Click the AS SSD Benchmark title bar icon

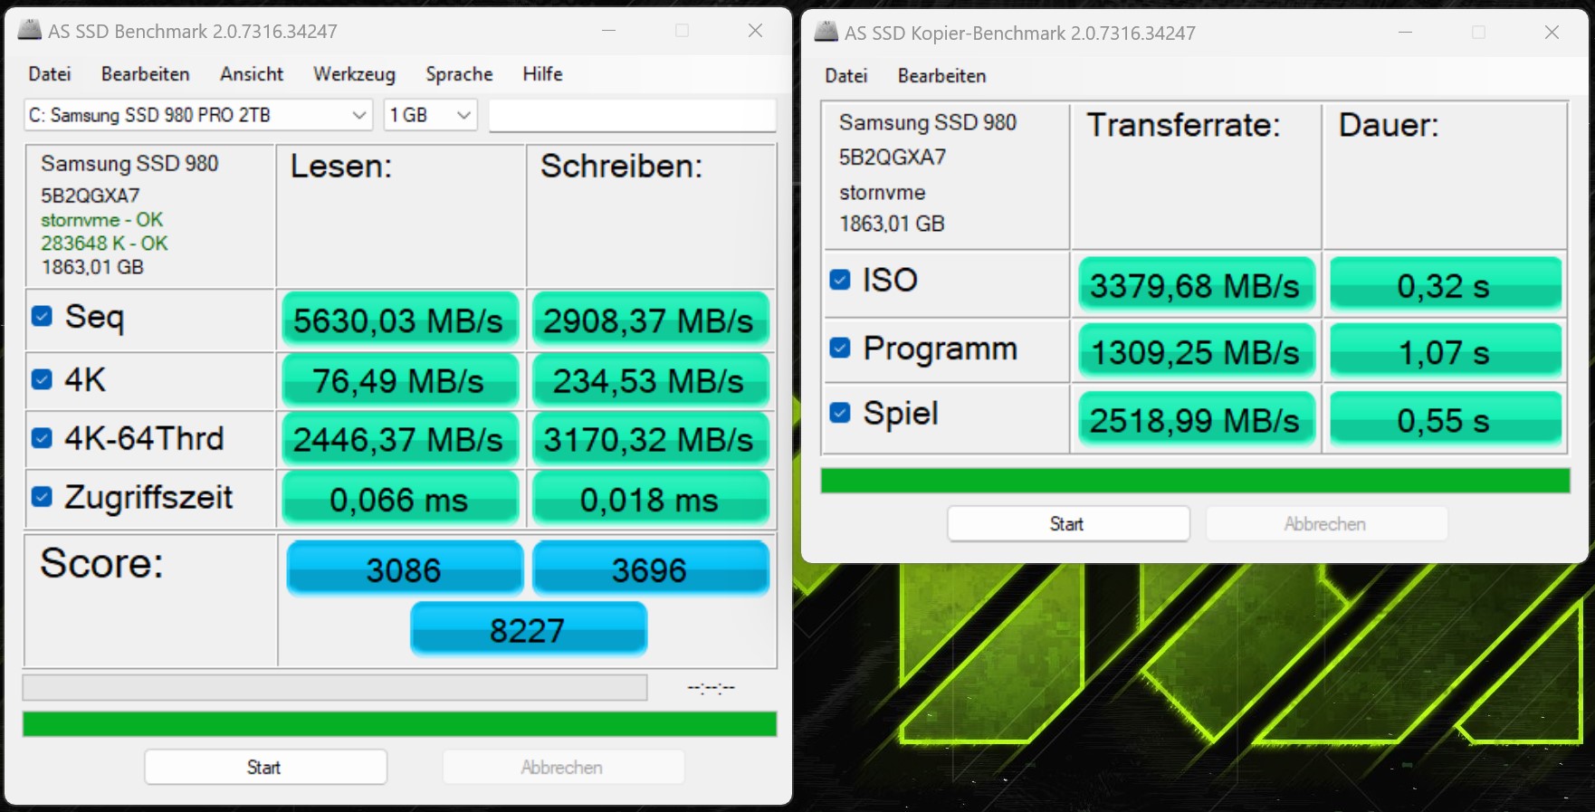click(30, 30)
